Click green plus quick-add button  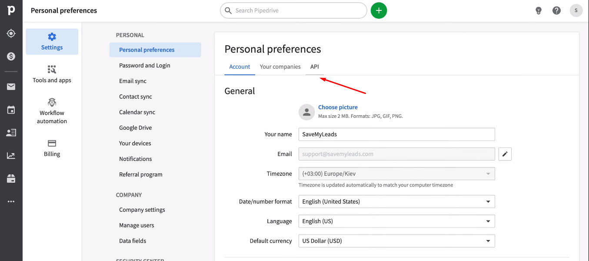(379, 10)
